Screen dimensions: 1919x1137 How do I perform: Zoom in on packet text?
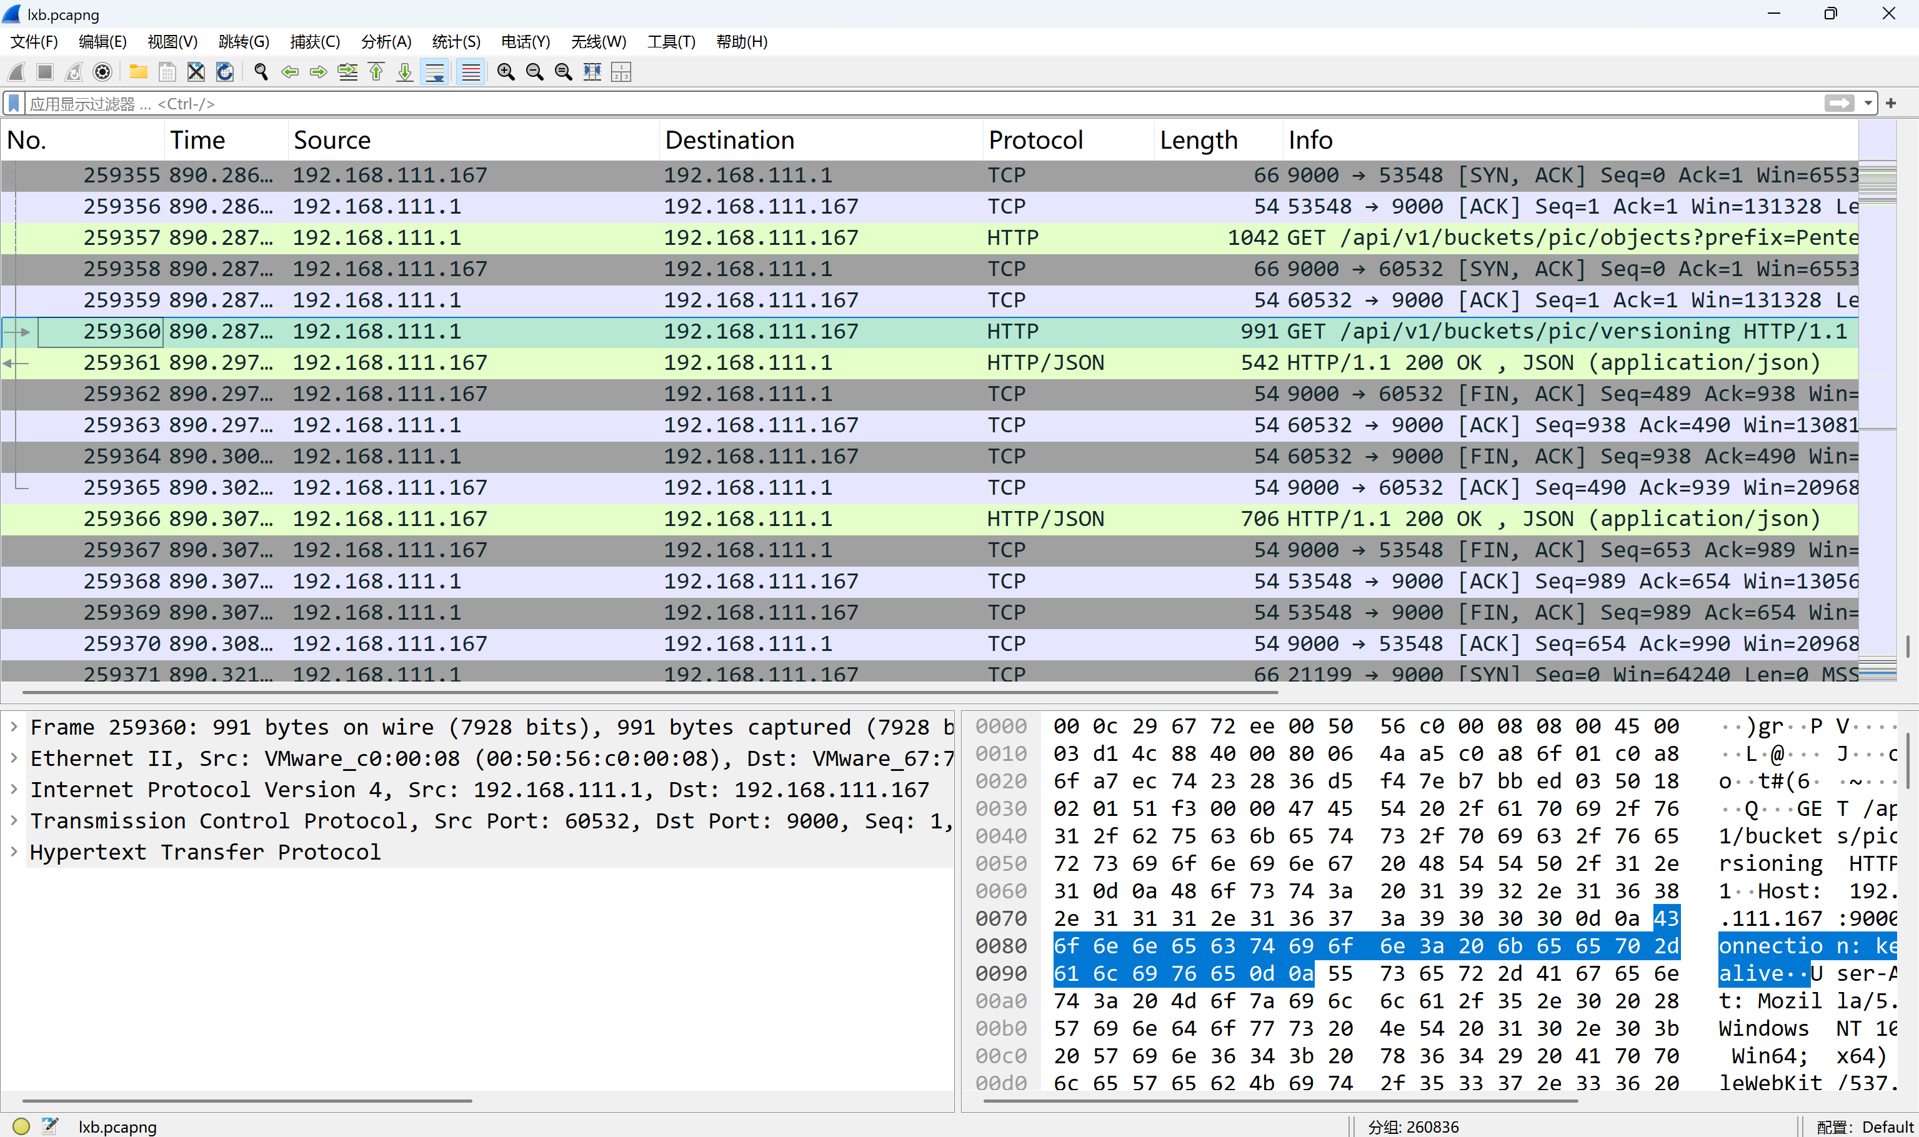[505, 72]
